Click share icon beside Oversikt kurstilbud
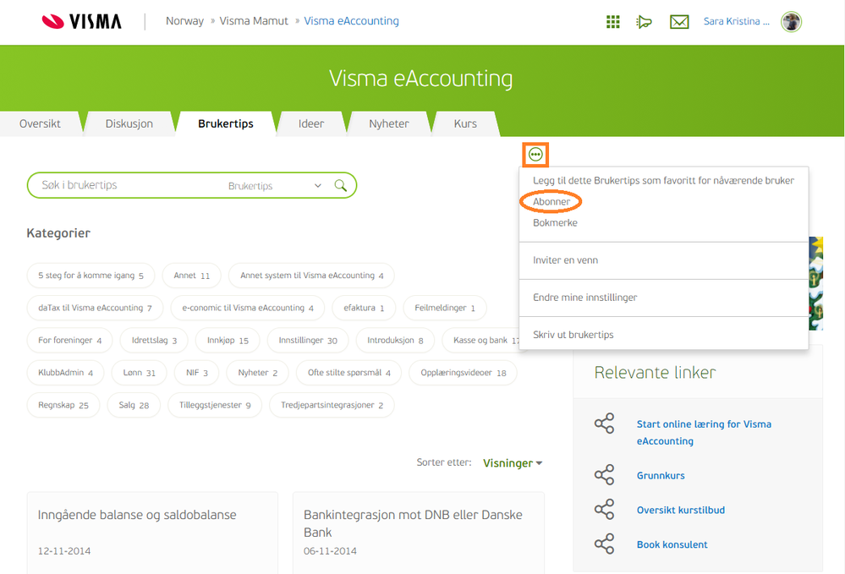 (x=604, y=510)
